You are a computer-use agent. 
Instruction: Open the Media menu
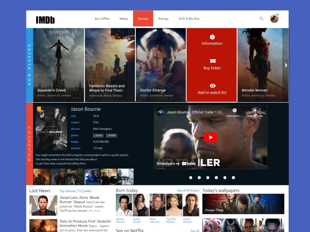124,19
